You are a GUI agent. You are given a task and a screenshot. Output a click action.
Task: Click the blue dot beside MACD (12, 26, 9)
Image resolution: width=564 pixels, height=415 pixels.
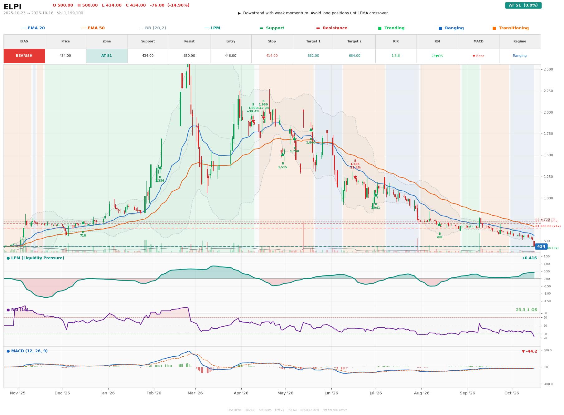pyautogui.click(x=8, y=351)
